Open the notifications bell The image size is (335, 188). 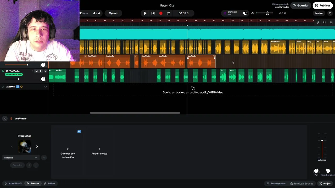(x=330, y=13)
